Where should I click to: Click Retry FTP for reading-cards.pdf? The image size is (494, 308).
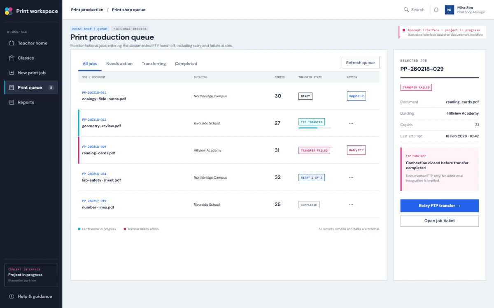pos(356,150)
